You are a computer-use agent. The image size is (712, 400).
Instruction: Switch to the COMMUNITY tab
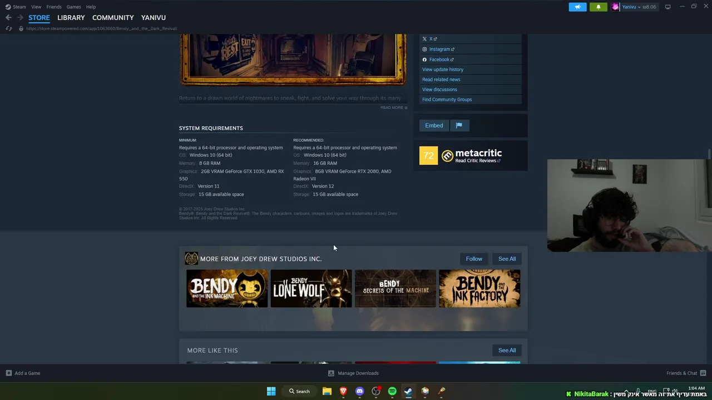113,18
